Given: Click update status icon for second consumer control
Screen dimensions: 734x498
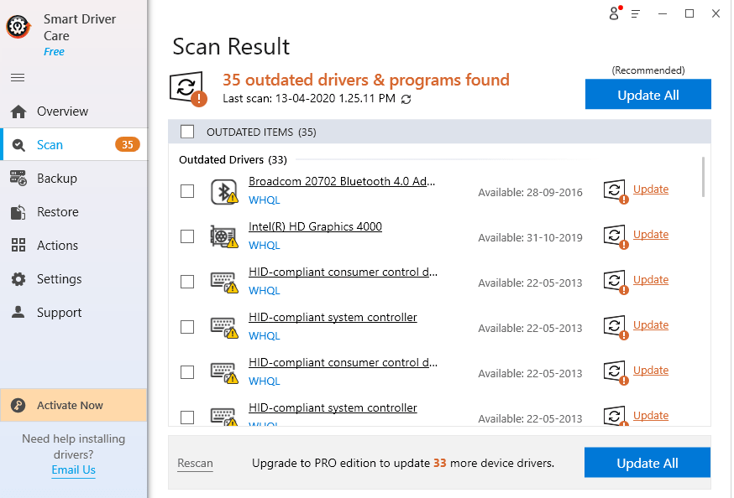Looking at the screenshot, I should (616, 373).
